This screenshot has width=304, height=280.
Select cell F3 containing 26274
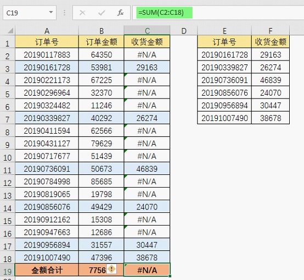click(x=271, y=67)
